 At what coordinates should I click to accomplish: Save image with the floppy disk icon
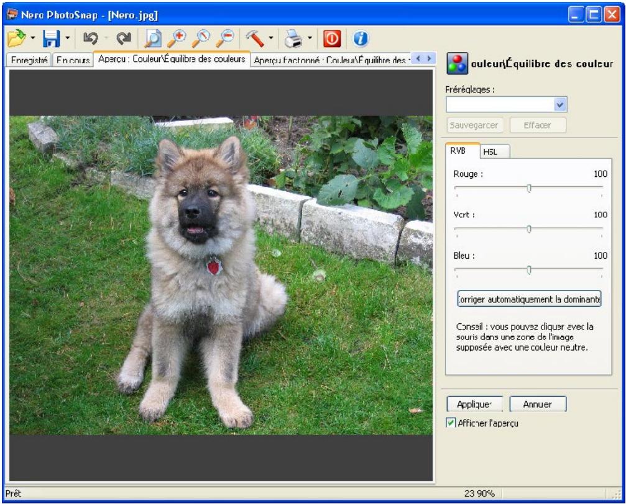pos(51,38)
